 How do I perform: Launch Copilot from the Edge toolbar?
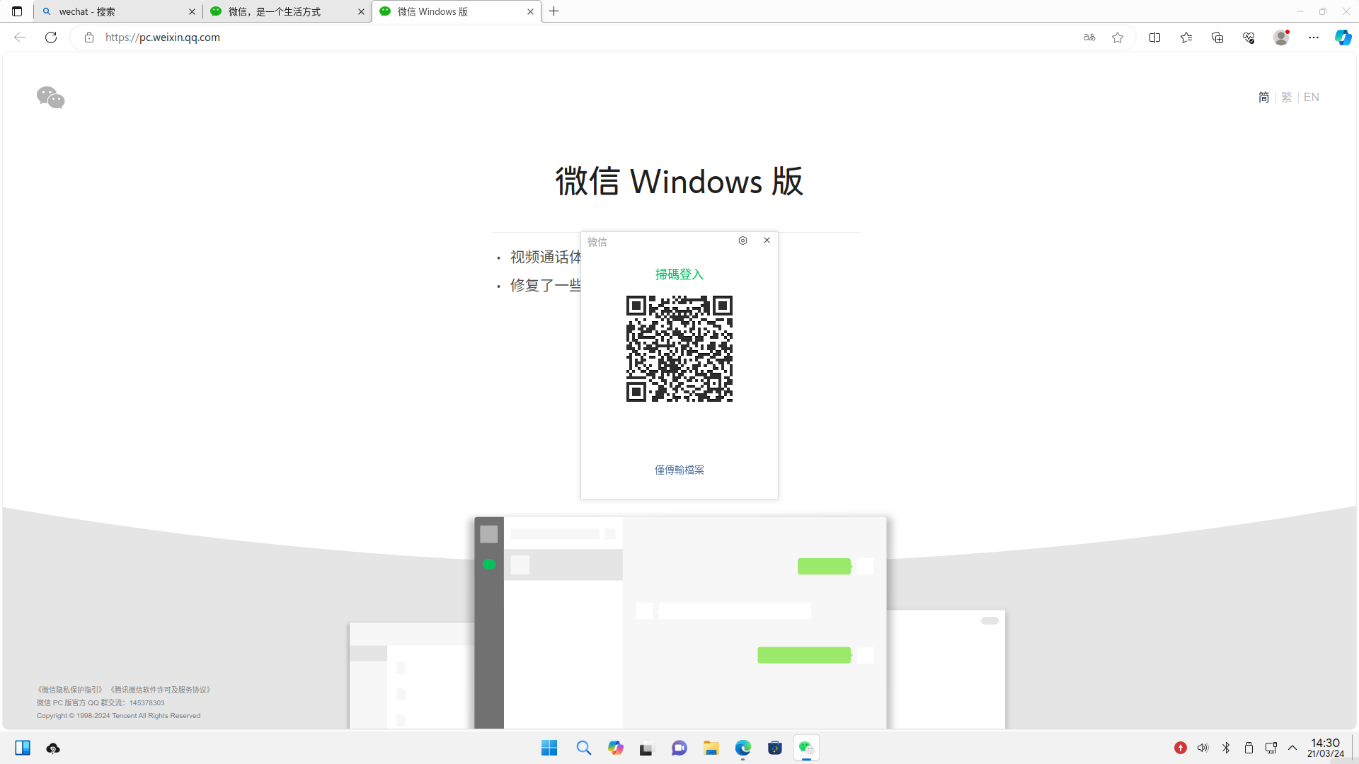pos(1343,37)
